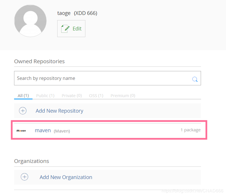Click the 1 package count
The width and height of the screenshot is (226, 196).
click(190, 130)
